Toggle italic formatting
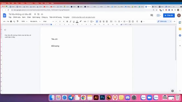The image size is (182, 102). (x=70, y=22)
